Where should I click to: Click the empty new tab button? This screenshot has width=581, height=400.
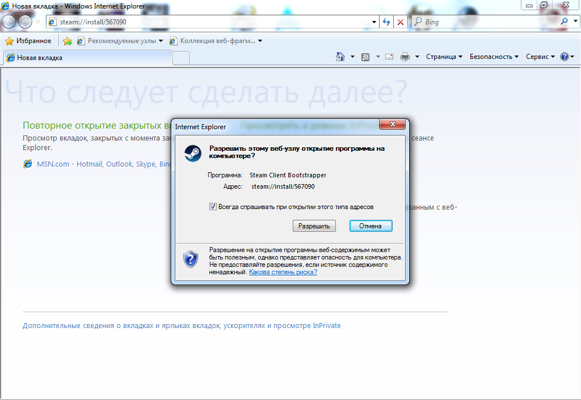pos(181,58)
